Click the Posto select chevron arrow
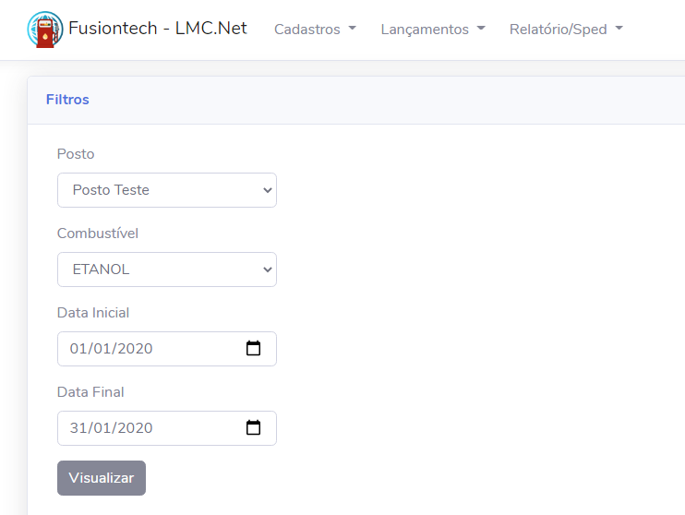 coord(268,190)
